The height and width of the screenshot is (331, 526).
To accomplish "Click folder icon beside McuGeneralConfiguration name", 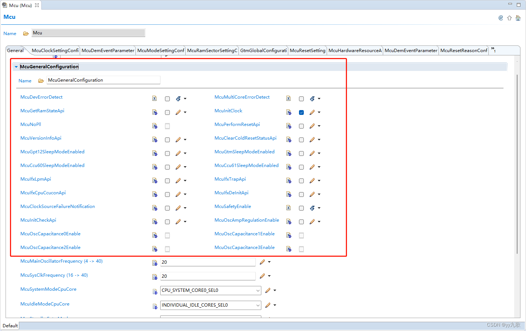I will click(x=41, y=81).
